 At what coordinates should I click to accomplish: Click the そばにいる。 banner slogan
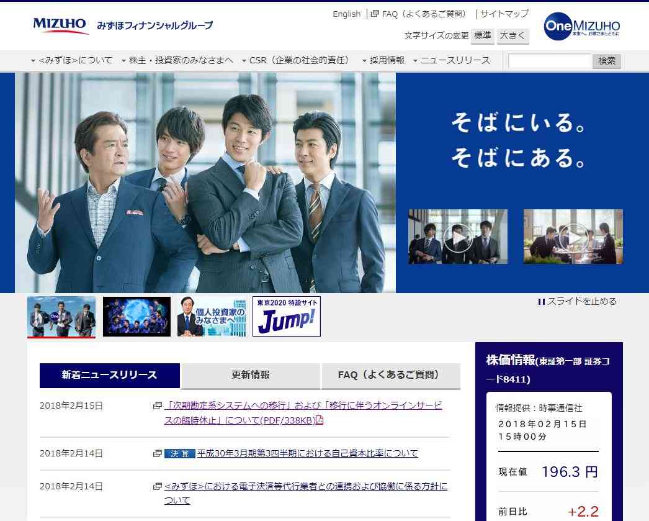(x=518, y=122)
